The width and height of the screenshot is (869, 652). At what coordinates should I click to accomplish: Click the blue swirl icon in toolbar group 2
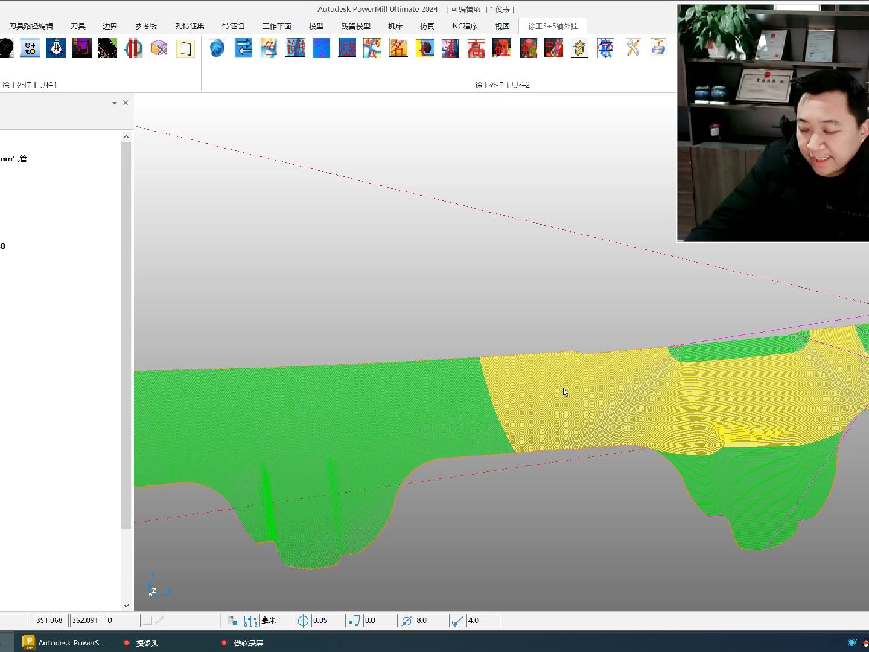(217, 48)
